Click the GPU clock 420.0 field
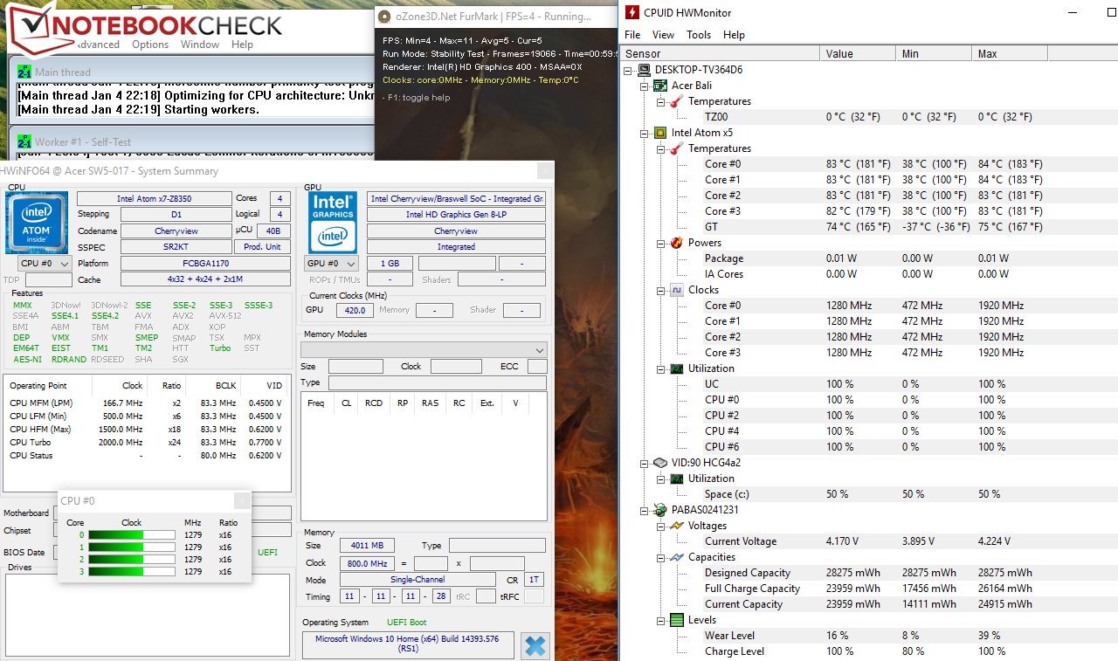The width and height of the screenshot is (1118, 661). pyautogui.click(x=355, y=310)
